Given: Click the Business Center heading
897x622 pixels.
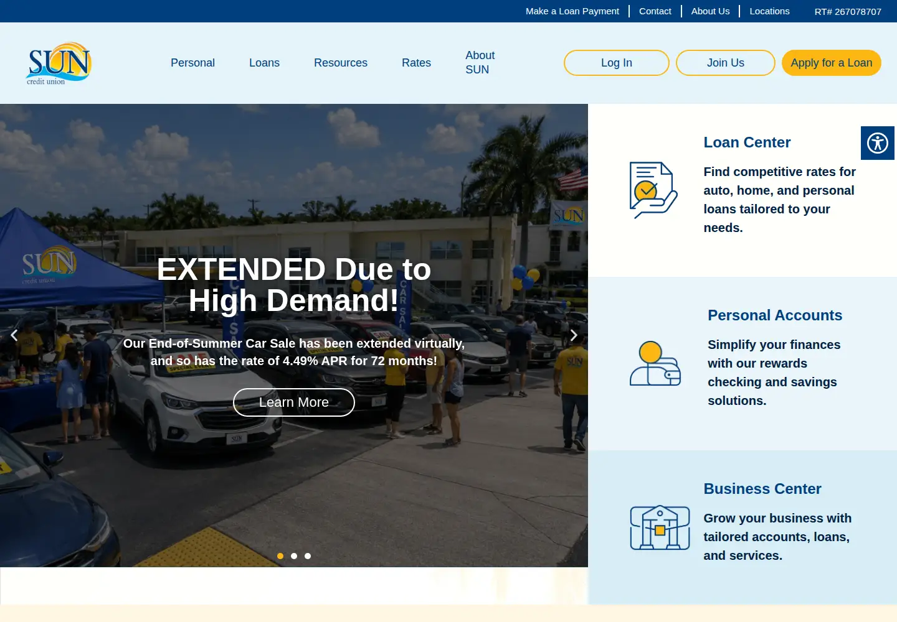Looking at the screenshot, I should (762, 489).
